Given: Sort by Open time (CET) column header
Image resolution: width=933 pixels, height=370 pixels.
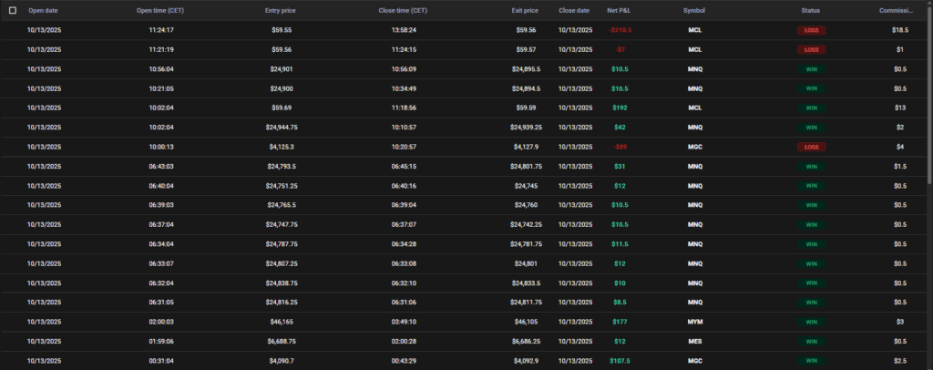Looking at the screenshot, I should click(160, 10).
